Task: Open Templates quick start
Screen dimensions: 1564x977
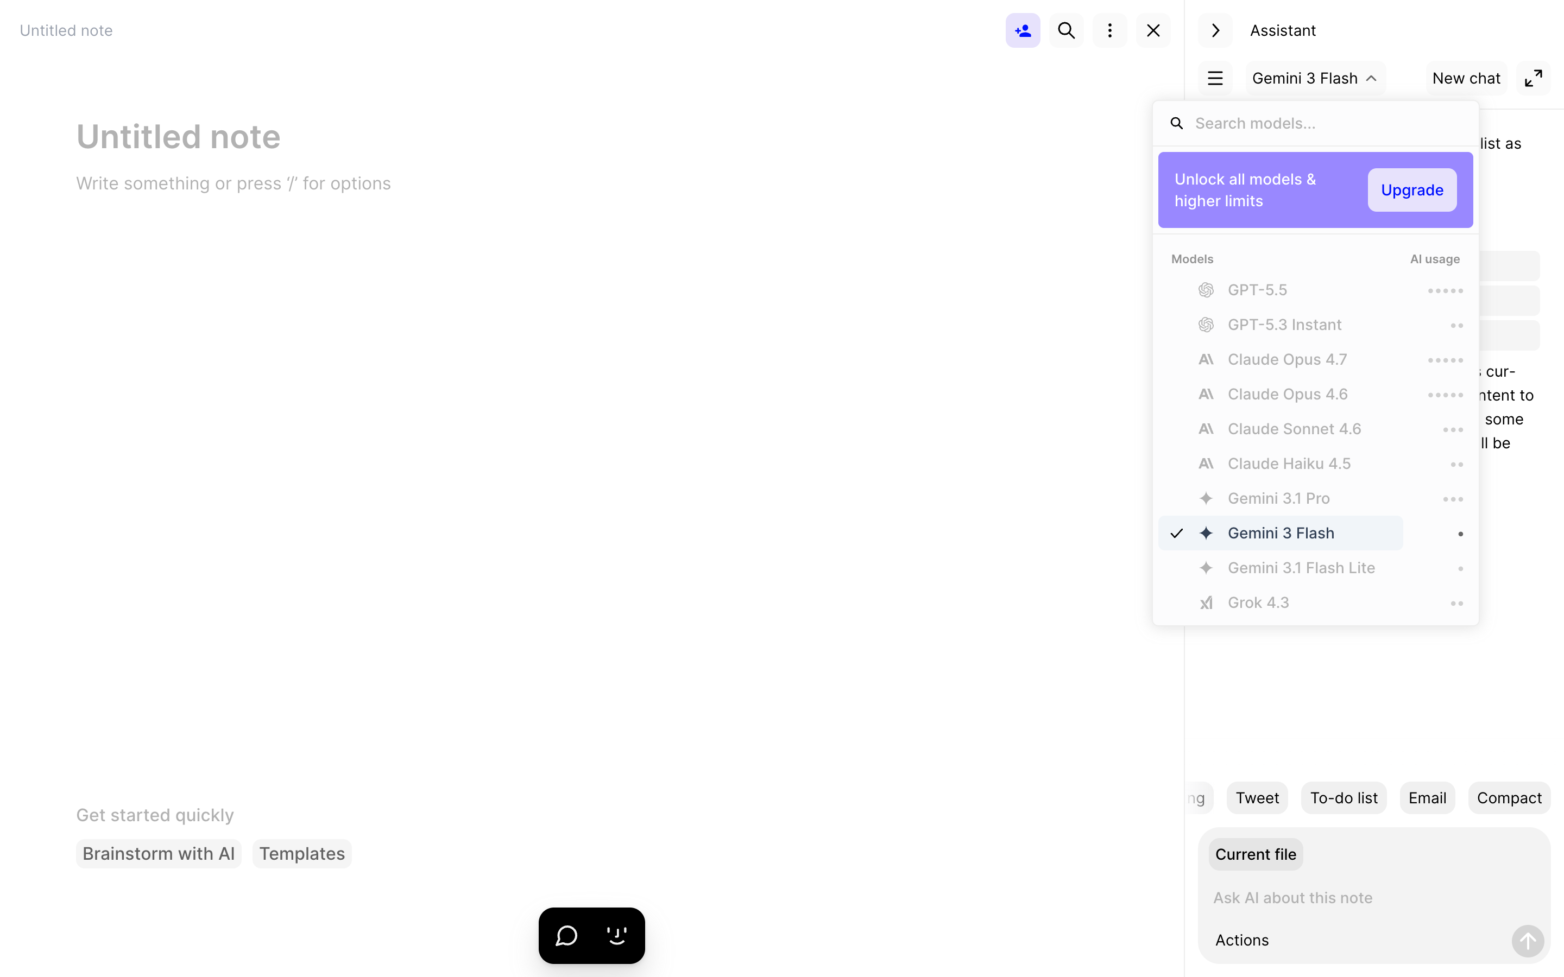Action: point(302,854)
